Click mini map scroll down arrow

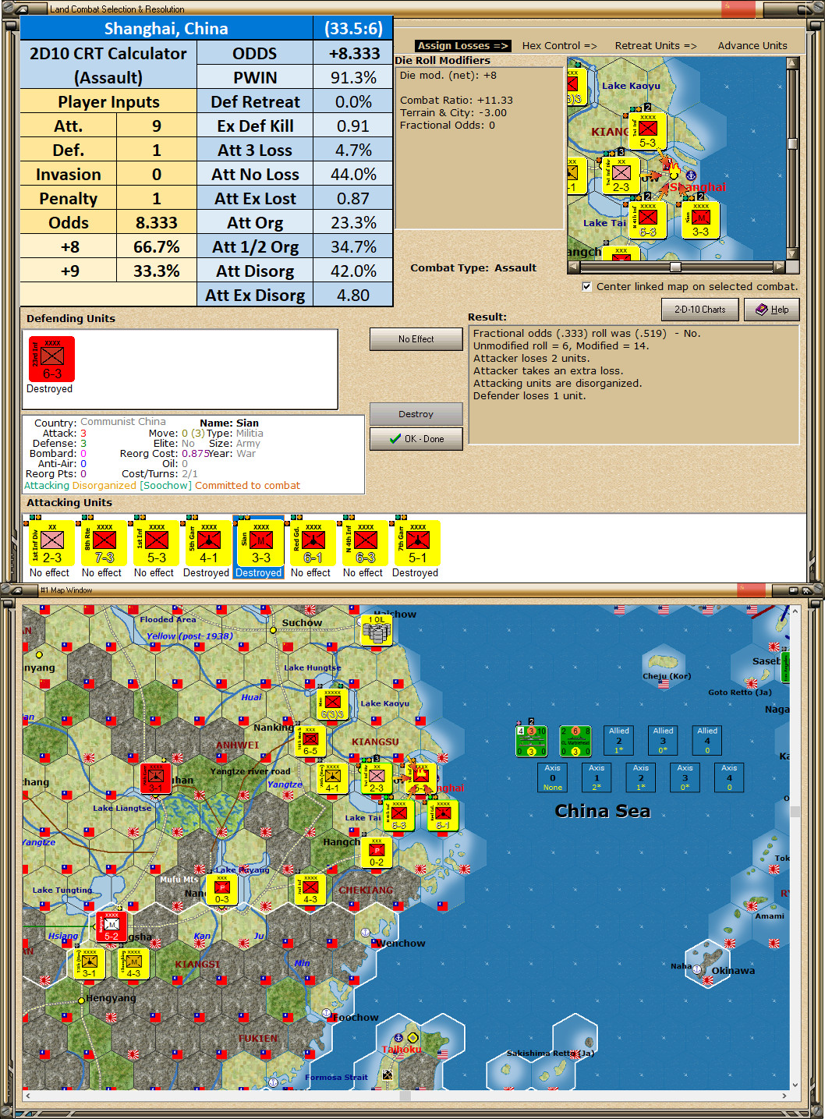tap(792, 253)
